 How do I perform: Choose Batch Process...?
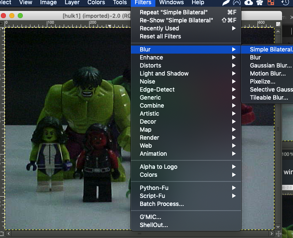coord(186,204)
